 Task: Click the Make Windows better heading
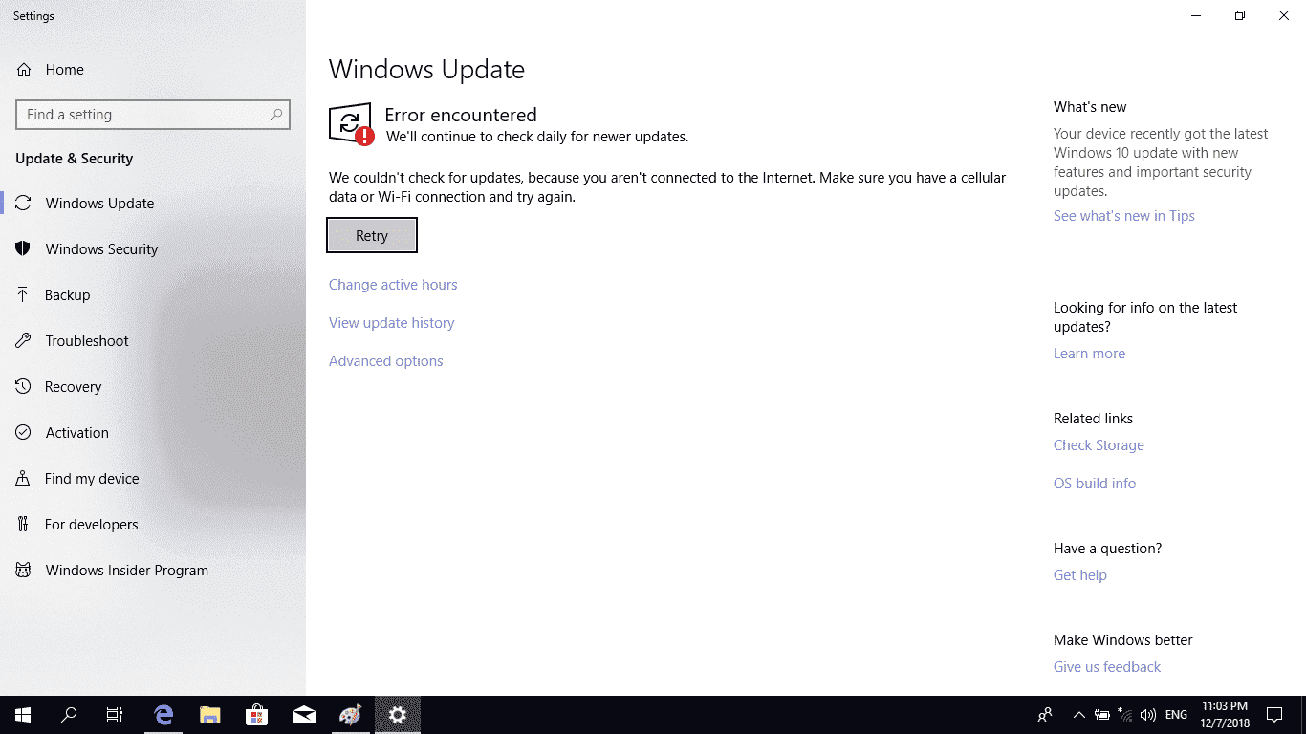[x=1123, y=640]
